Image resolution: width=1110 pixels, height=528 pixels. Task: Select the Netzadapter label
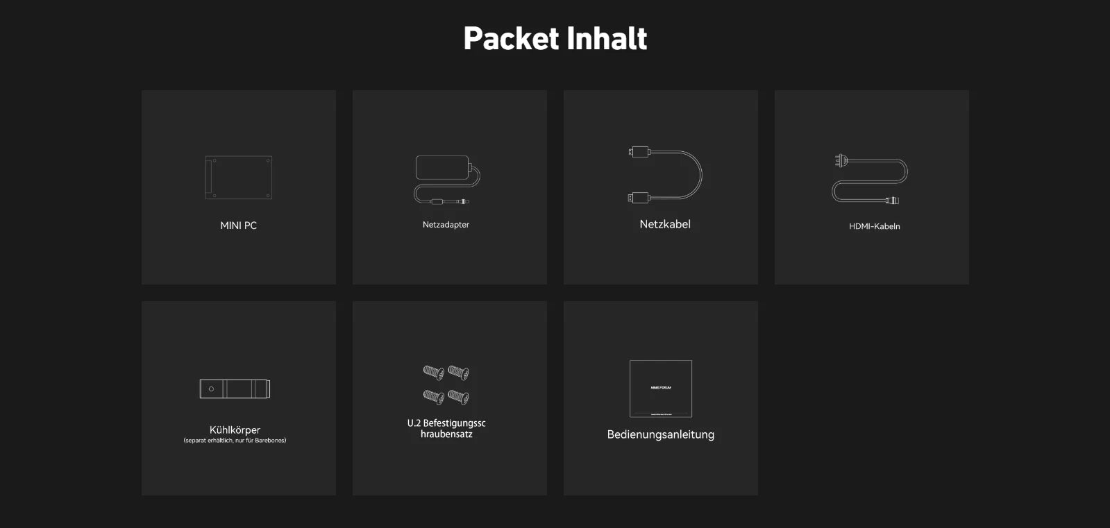point(446,225)
